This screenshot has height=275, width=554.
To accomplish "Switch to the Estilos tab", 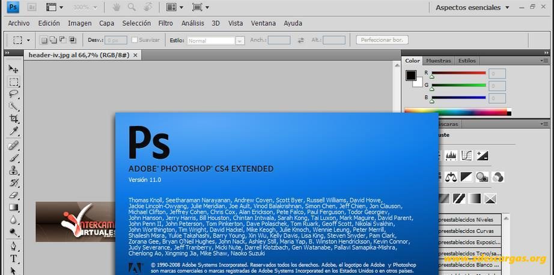I will pyautogui.click(x=467, y=61).
